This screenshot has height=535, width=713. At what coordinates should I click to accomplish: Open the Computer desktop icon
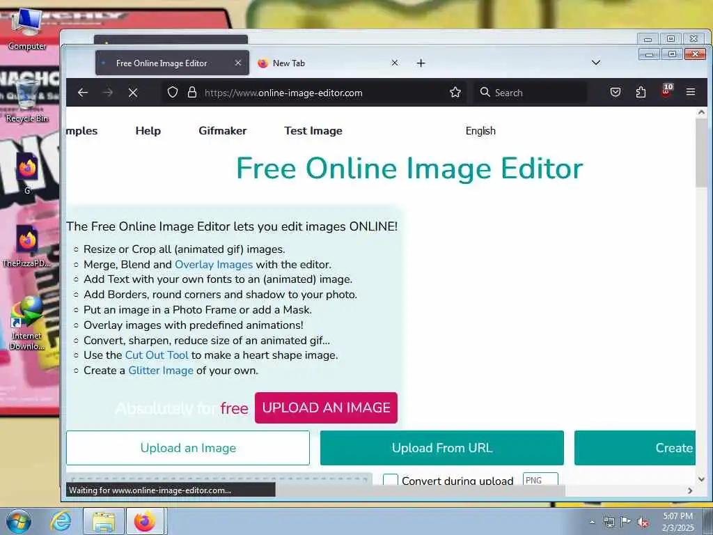tap(27, 28)
